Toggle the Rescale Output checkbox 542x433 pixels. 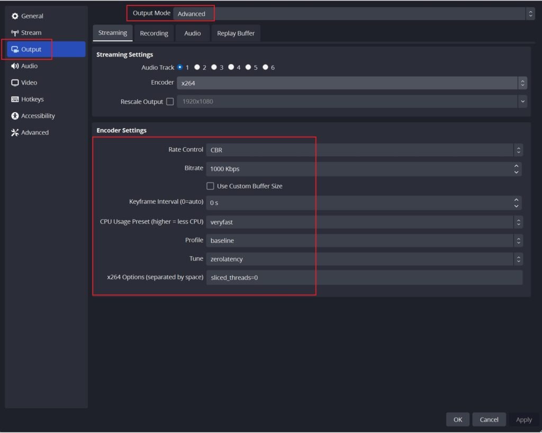pyautogui.click(x=170, y=102)
